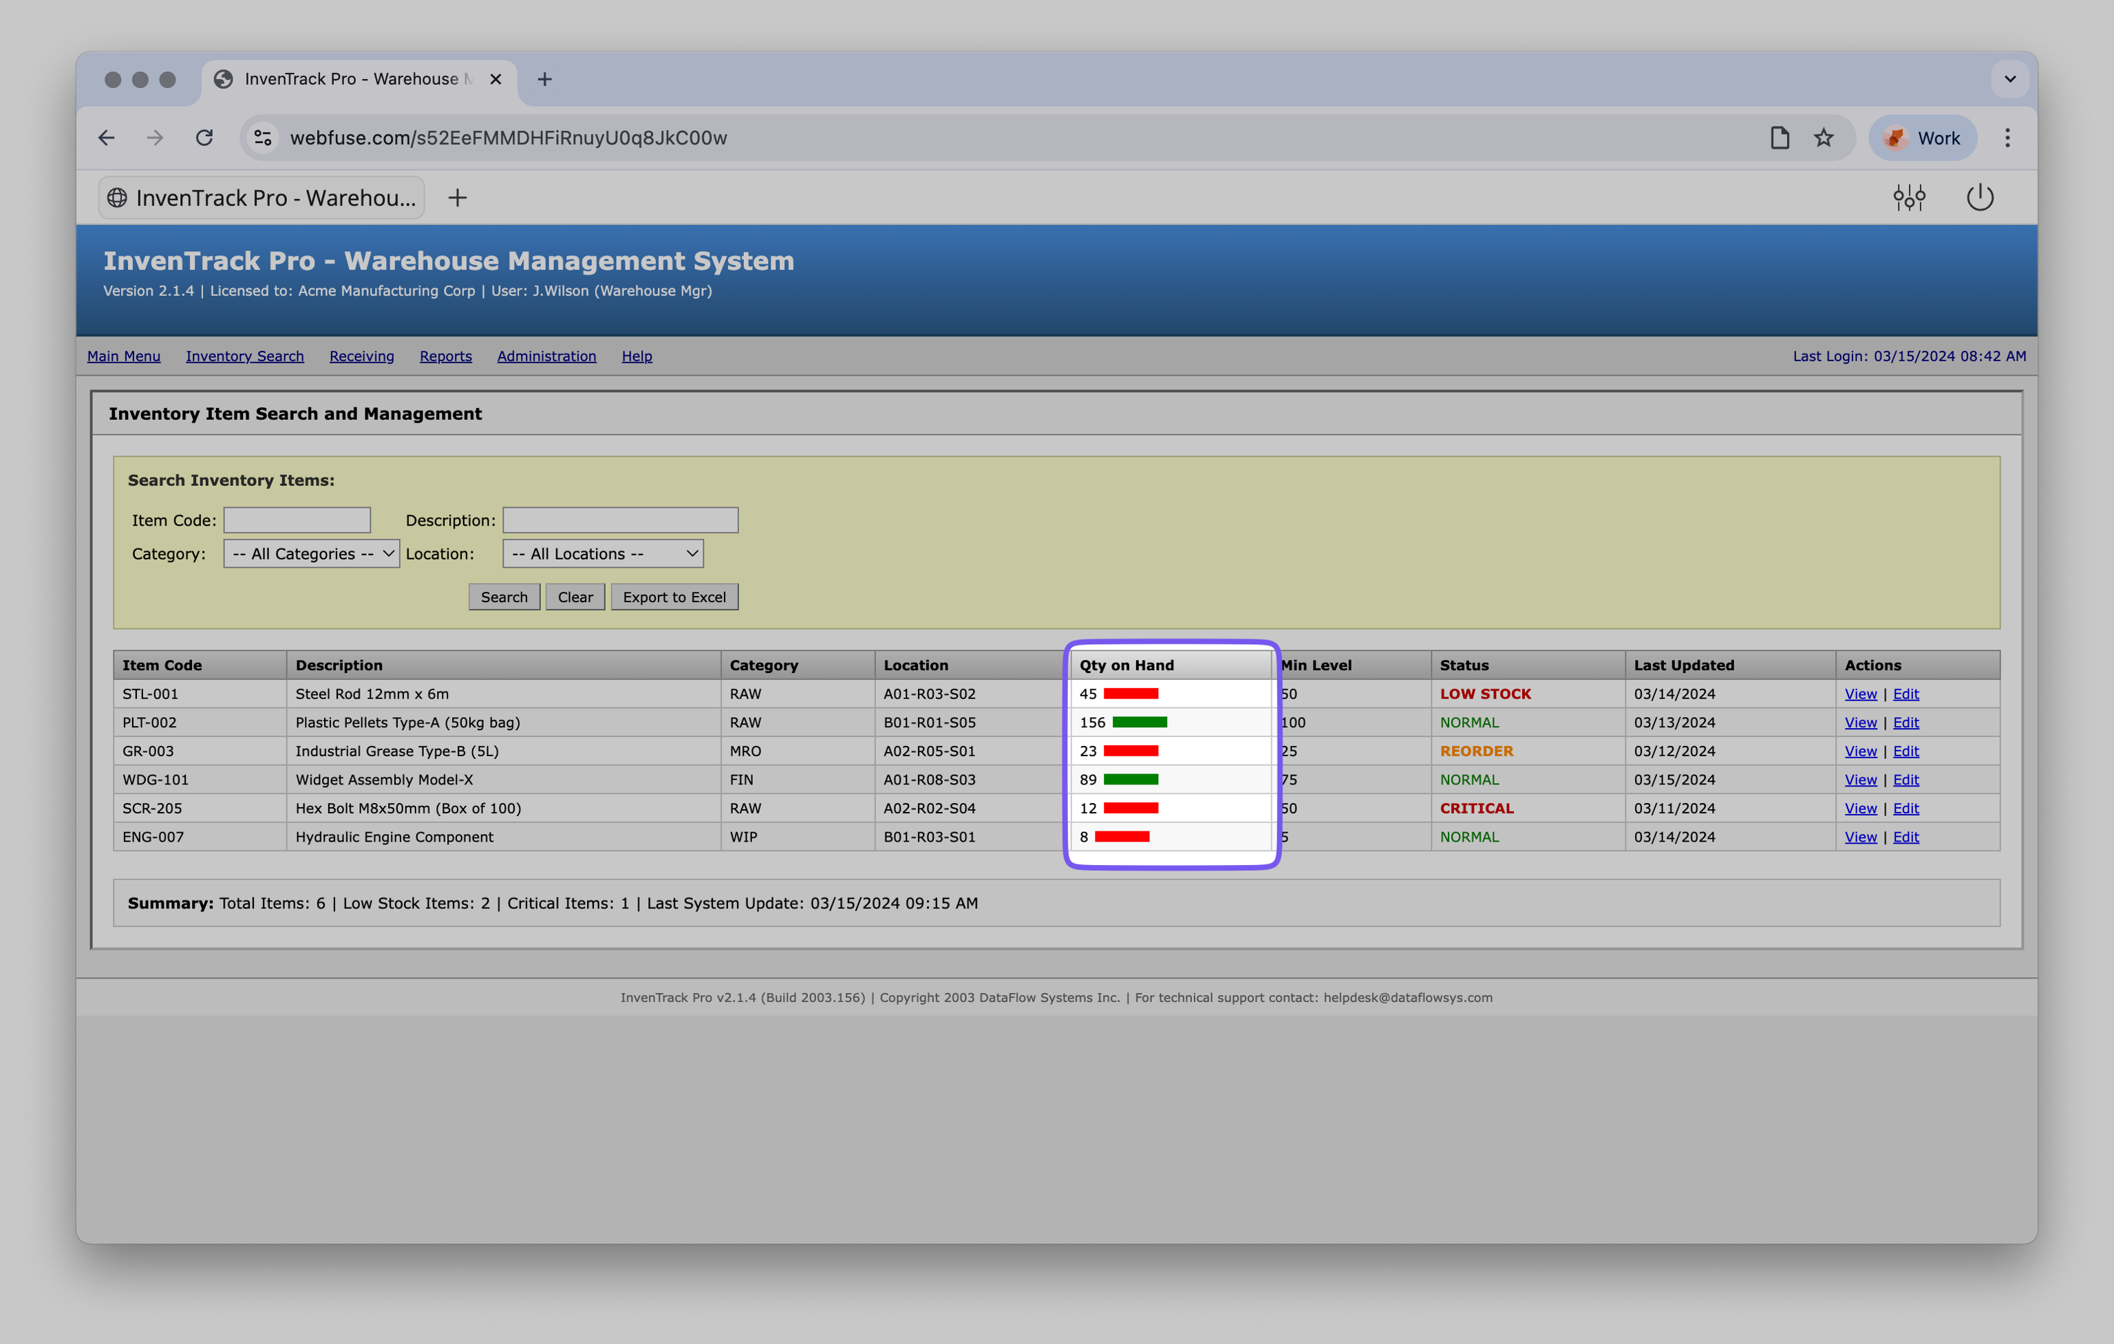The height and width of the screenshot is (1344, 2114).
Task: Click the browser back arrow
Action: [106, 138]
